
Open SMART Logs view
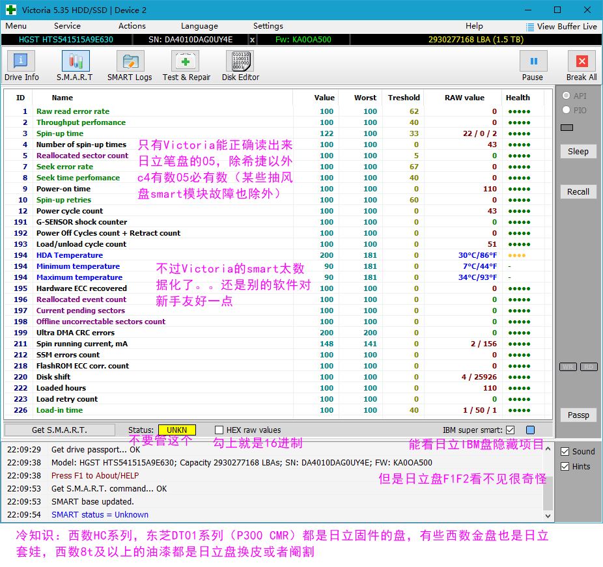click(130, 66)
